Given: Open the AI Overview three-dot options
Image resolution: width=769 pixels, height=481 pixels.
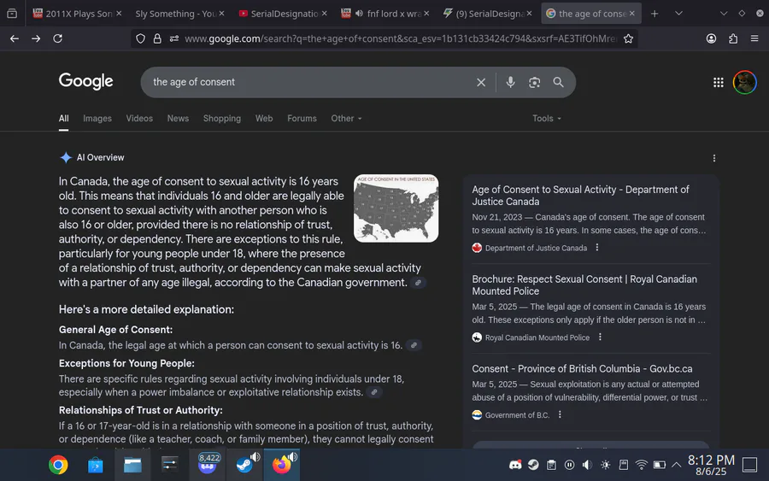Looking at the screenshot, I should click(x=714, y=158).
